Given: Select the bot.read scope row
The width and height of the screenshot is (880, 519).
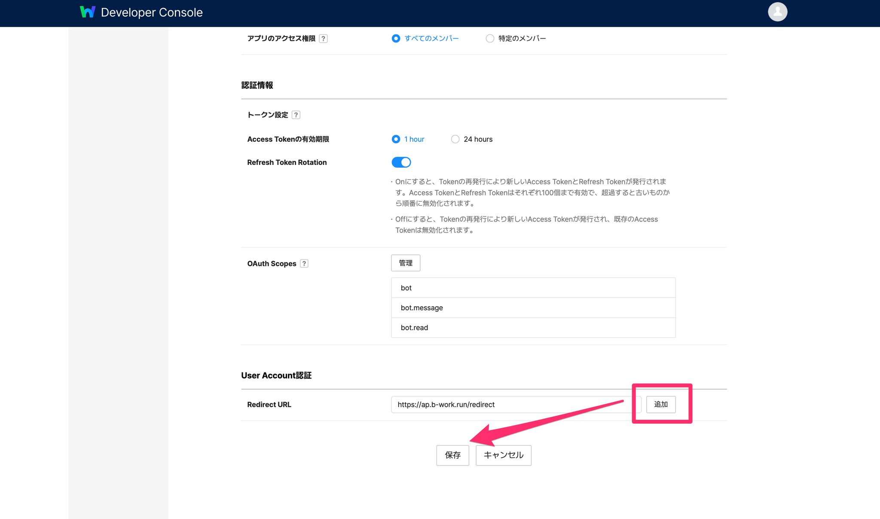Looking at the screenshot, I should (533, 327).
